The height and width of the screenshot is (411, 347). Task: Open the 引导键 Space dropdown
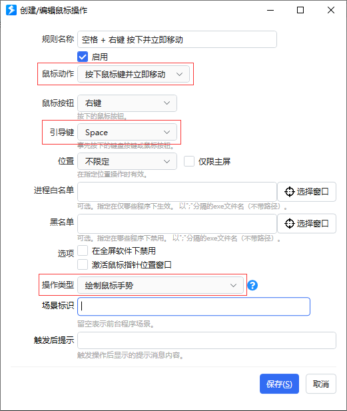pos(127,132)
